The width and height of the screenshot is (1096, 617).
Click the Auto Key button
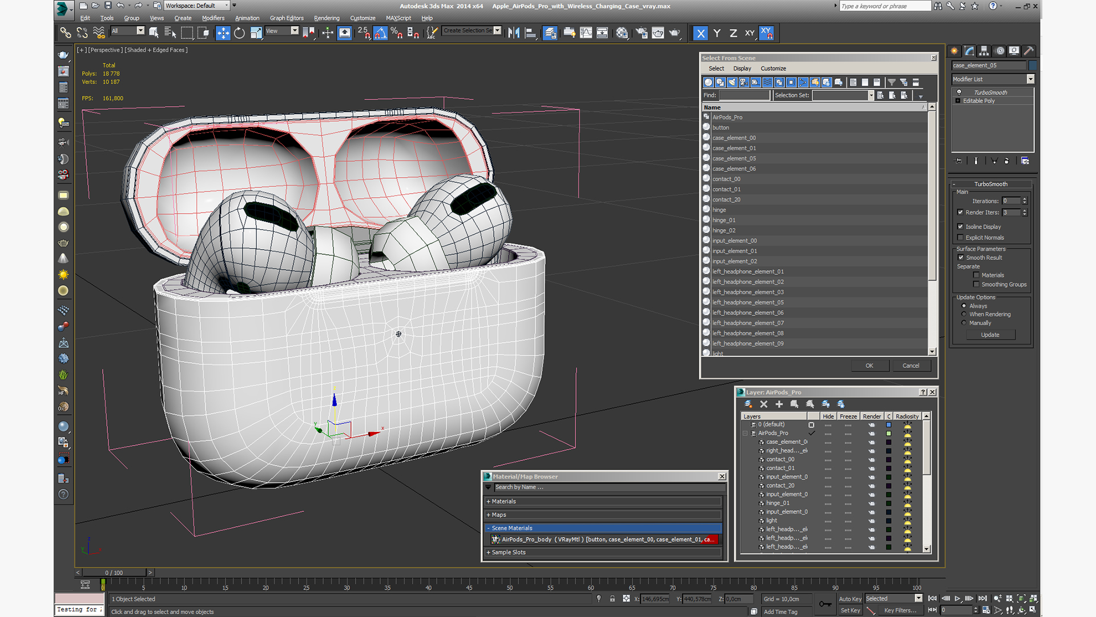click(x=850, y=599)
